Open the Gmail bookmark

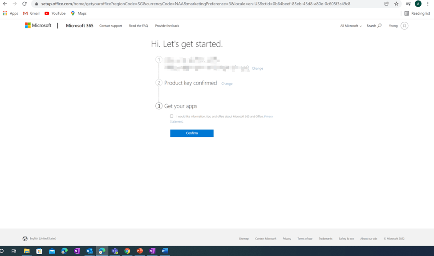(31, 13)
